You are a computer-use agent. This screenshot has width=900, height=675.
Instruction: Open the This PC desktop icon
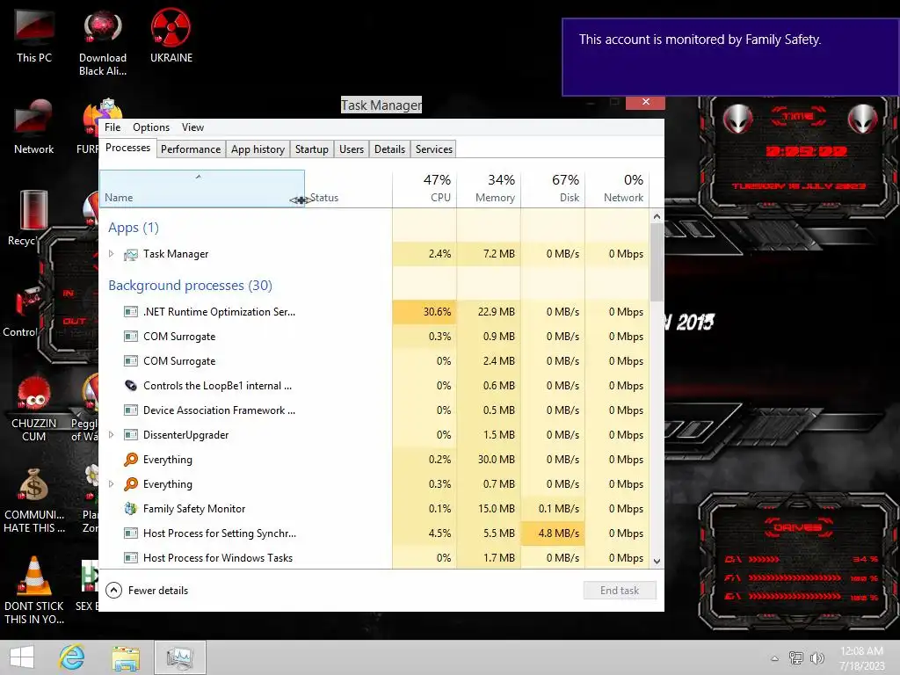click(34, 35)
